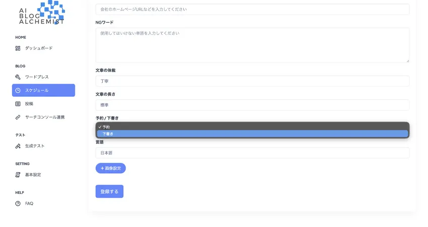Click the 生成テスト icon
This screenshot has width=428, height=227.
pos(18,146)
